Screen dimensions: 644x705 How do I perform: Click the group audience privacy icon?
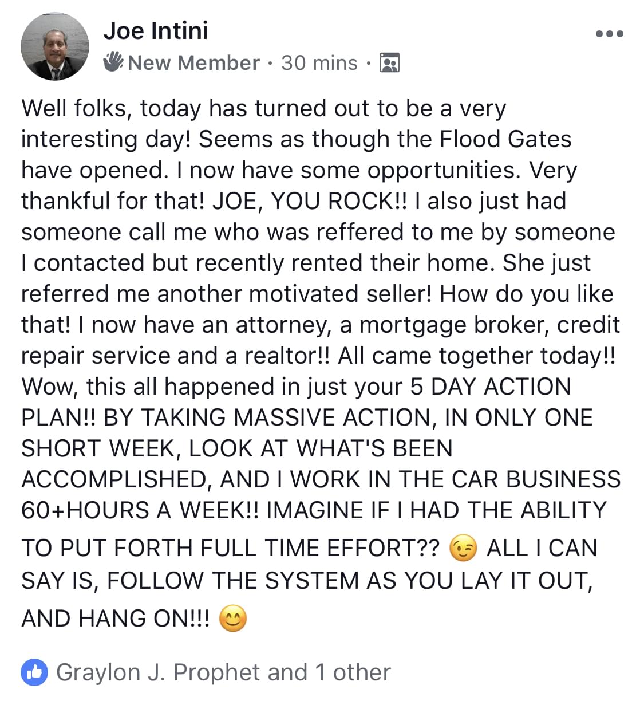click(x=389, y=62)
